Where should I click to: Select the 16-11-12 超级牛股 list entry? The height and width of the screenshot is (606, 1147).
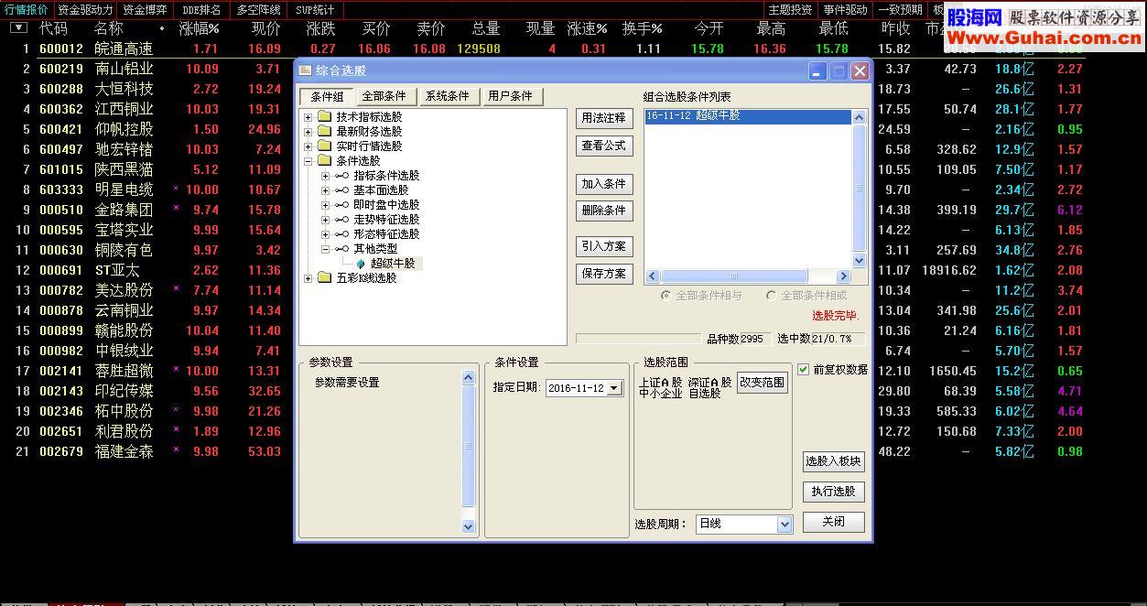(748, 116)
